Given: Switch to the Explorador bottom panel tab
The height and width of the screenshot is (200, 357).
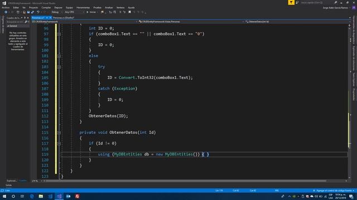Looking at the screenshot, I should [x=12, y=181].
